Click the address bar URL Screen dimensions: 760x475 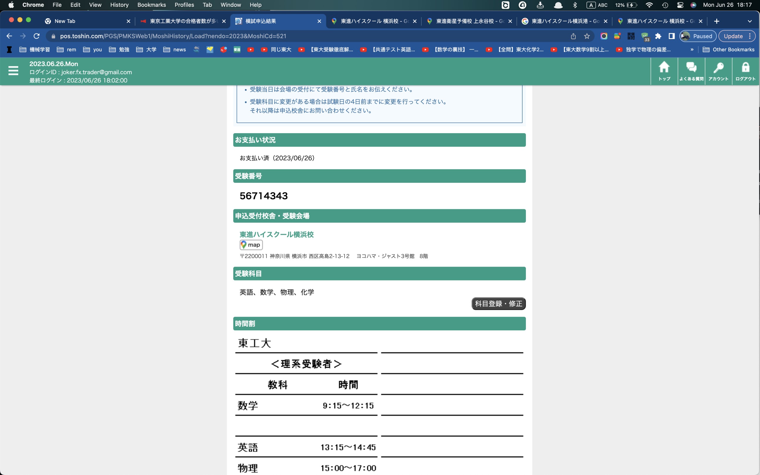click(x=173, y=36)
